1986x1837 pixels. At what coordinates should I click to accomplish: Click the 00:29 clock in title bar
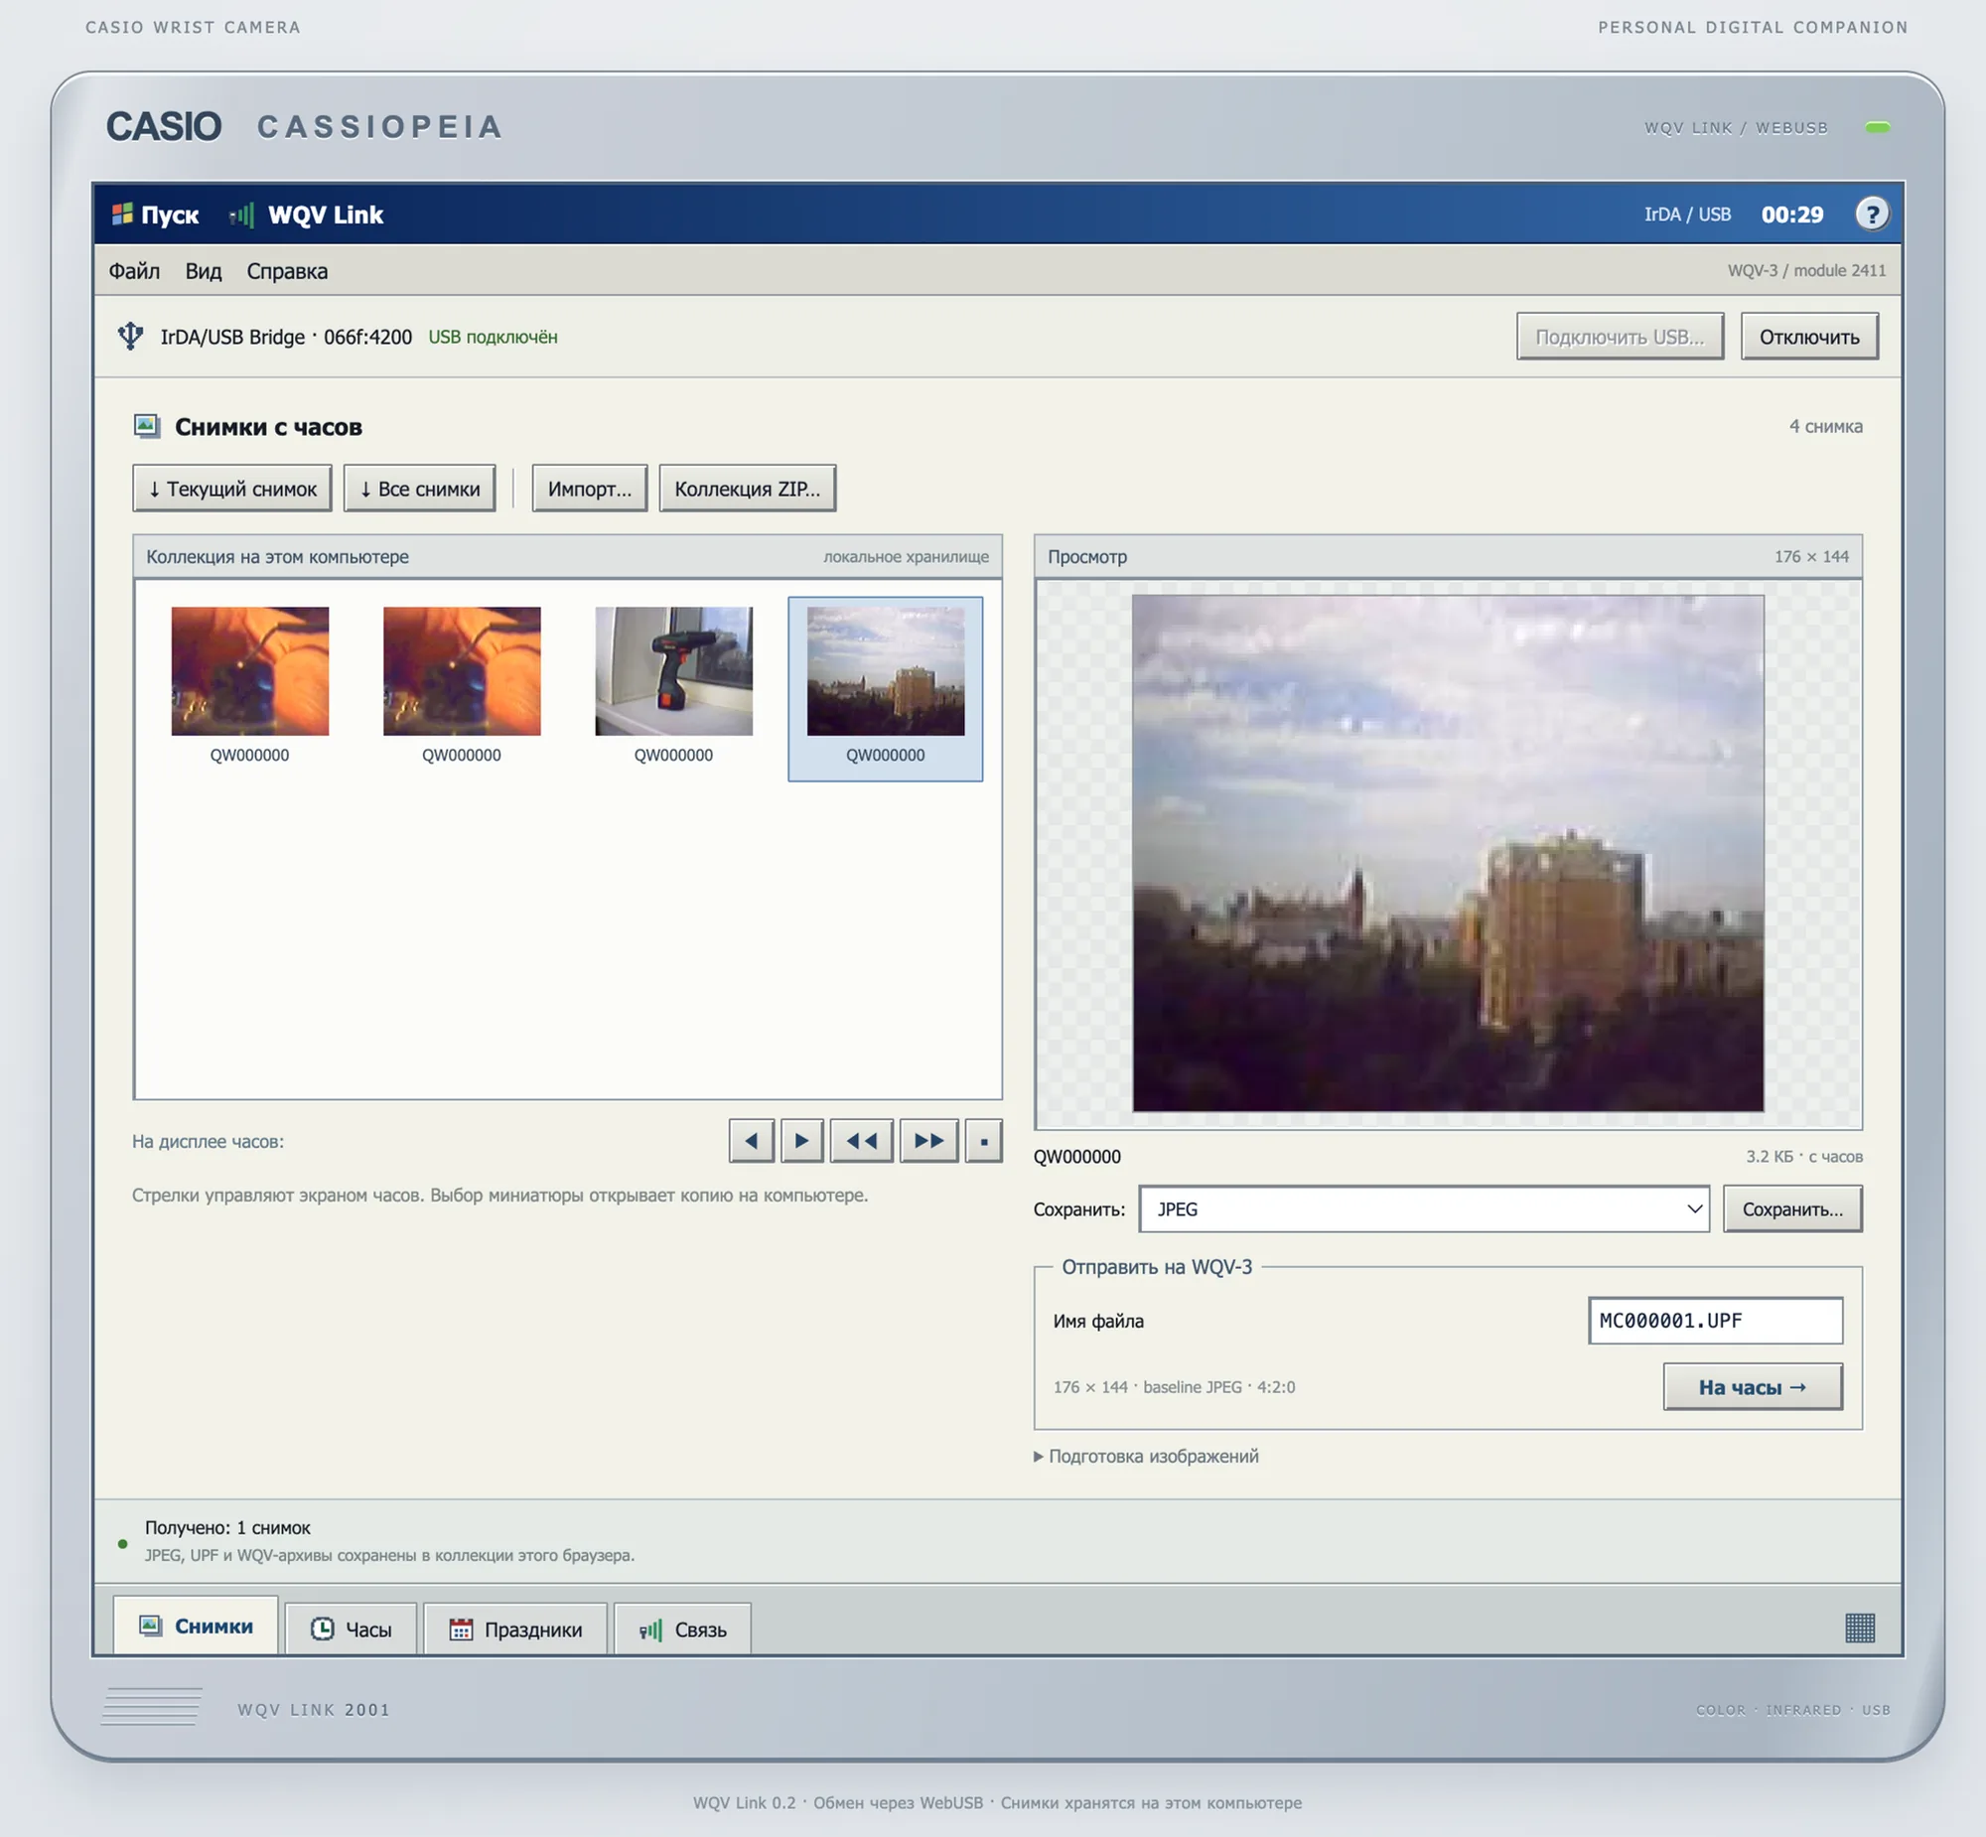(1792, 214)
